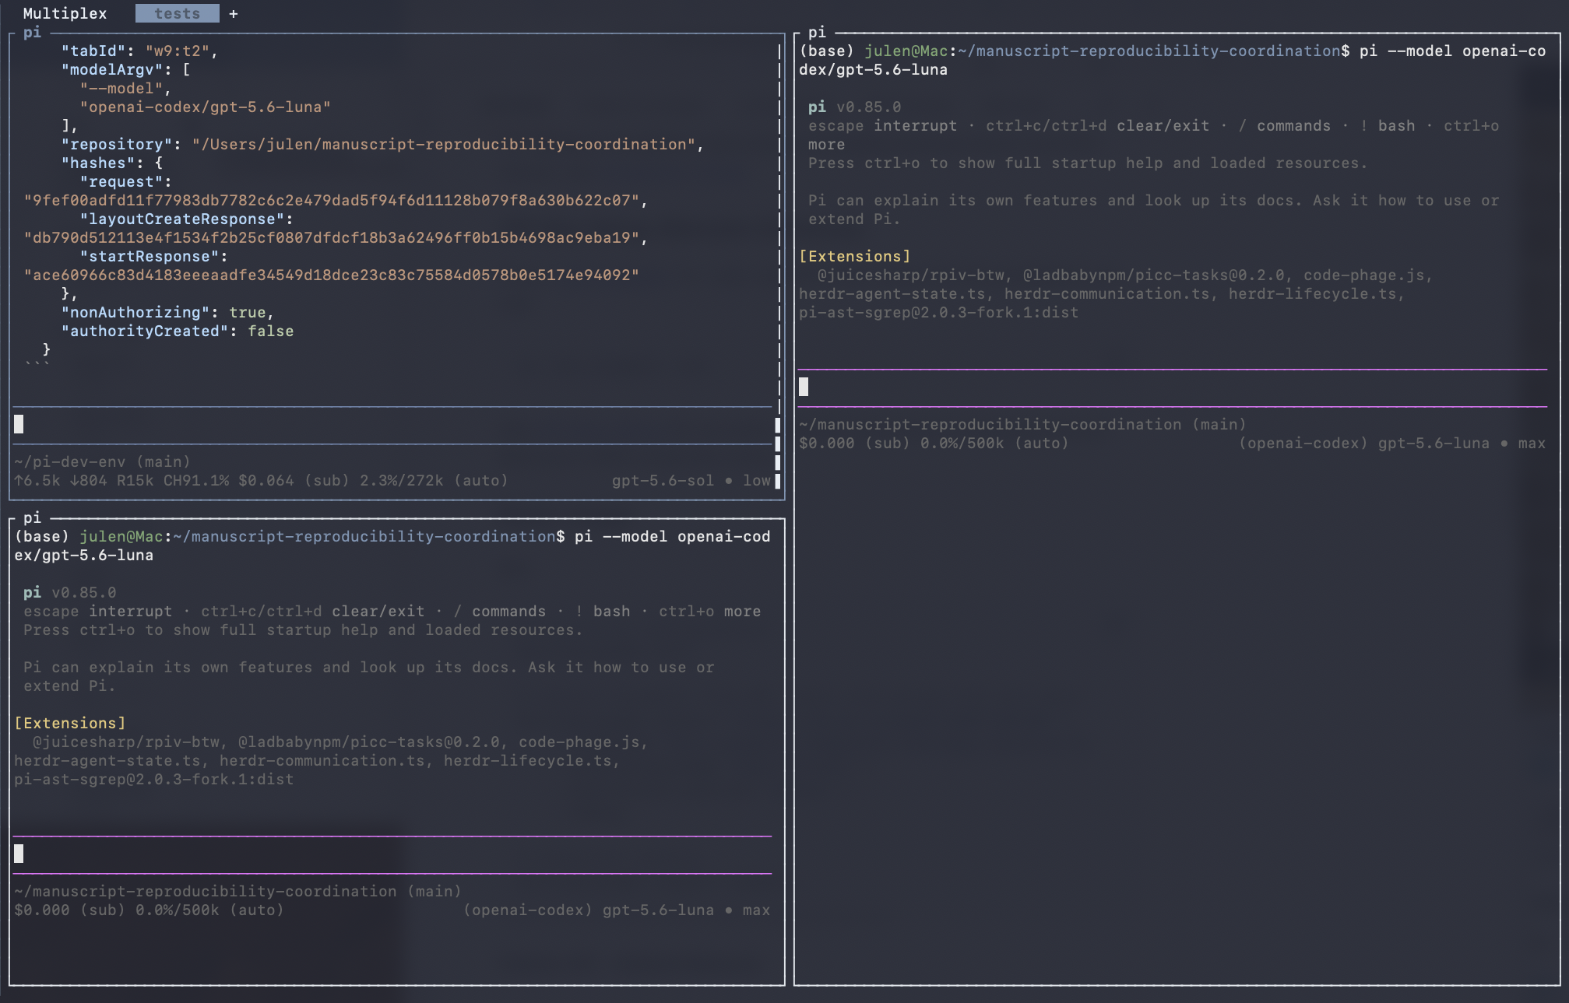The width and height of the screenshot is (1569, 1003).
Task: Click the hash value starting with 9fef00adfd
Action: 331,200
